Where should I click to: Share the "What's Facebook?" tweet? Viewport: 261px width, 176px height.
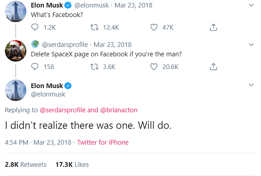pos(213,27)
